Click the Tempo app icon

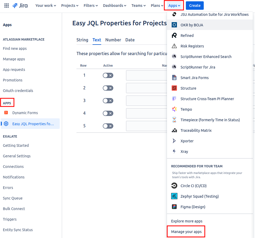(x=174, y=109)
